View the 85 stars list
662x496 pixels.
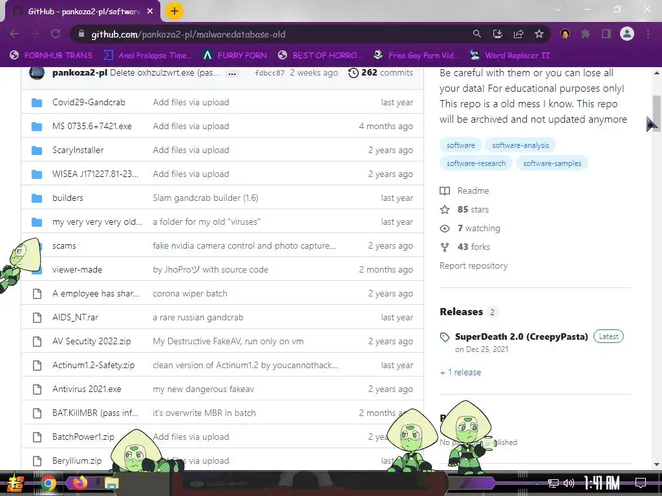(x=464, y=210)
